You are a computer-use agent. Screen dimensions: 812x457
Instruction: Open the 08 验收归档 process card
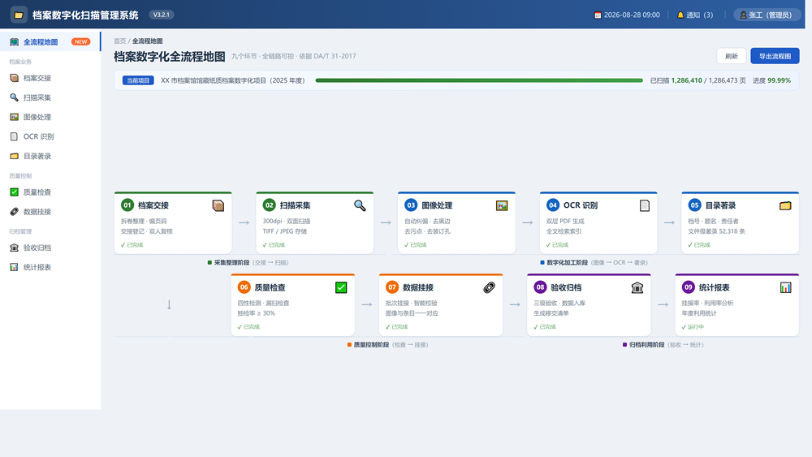[589, 305]
